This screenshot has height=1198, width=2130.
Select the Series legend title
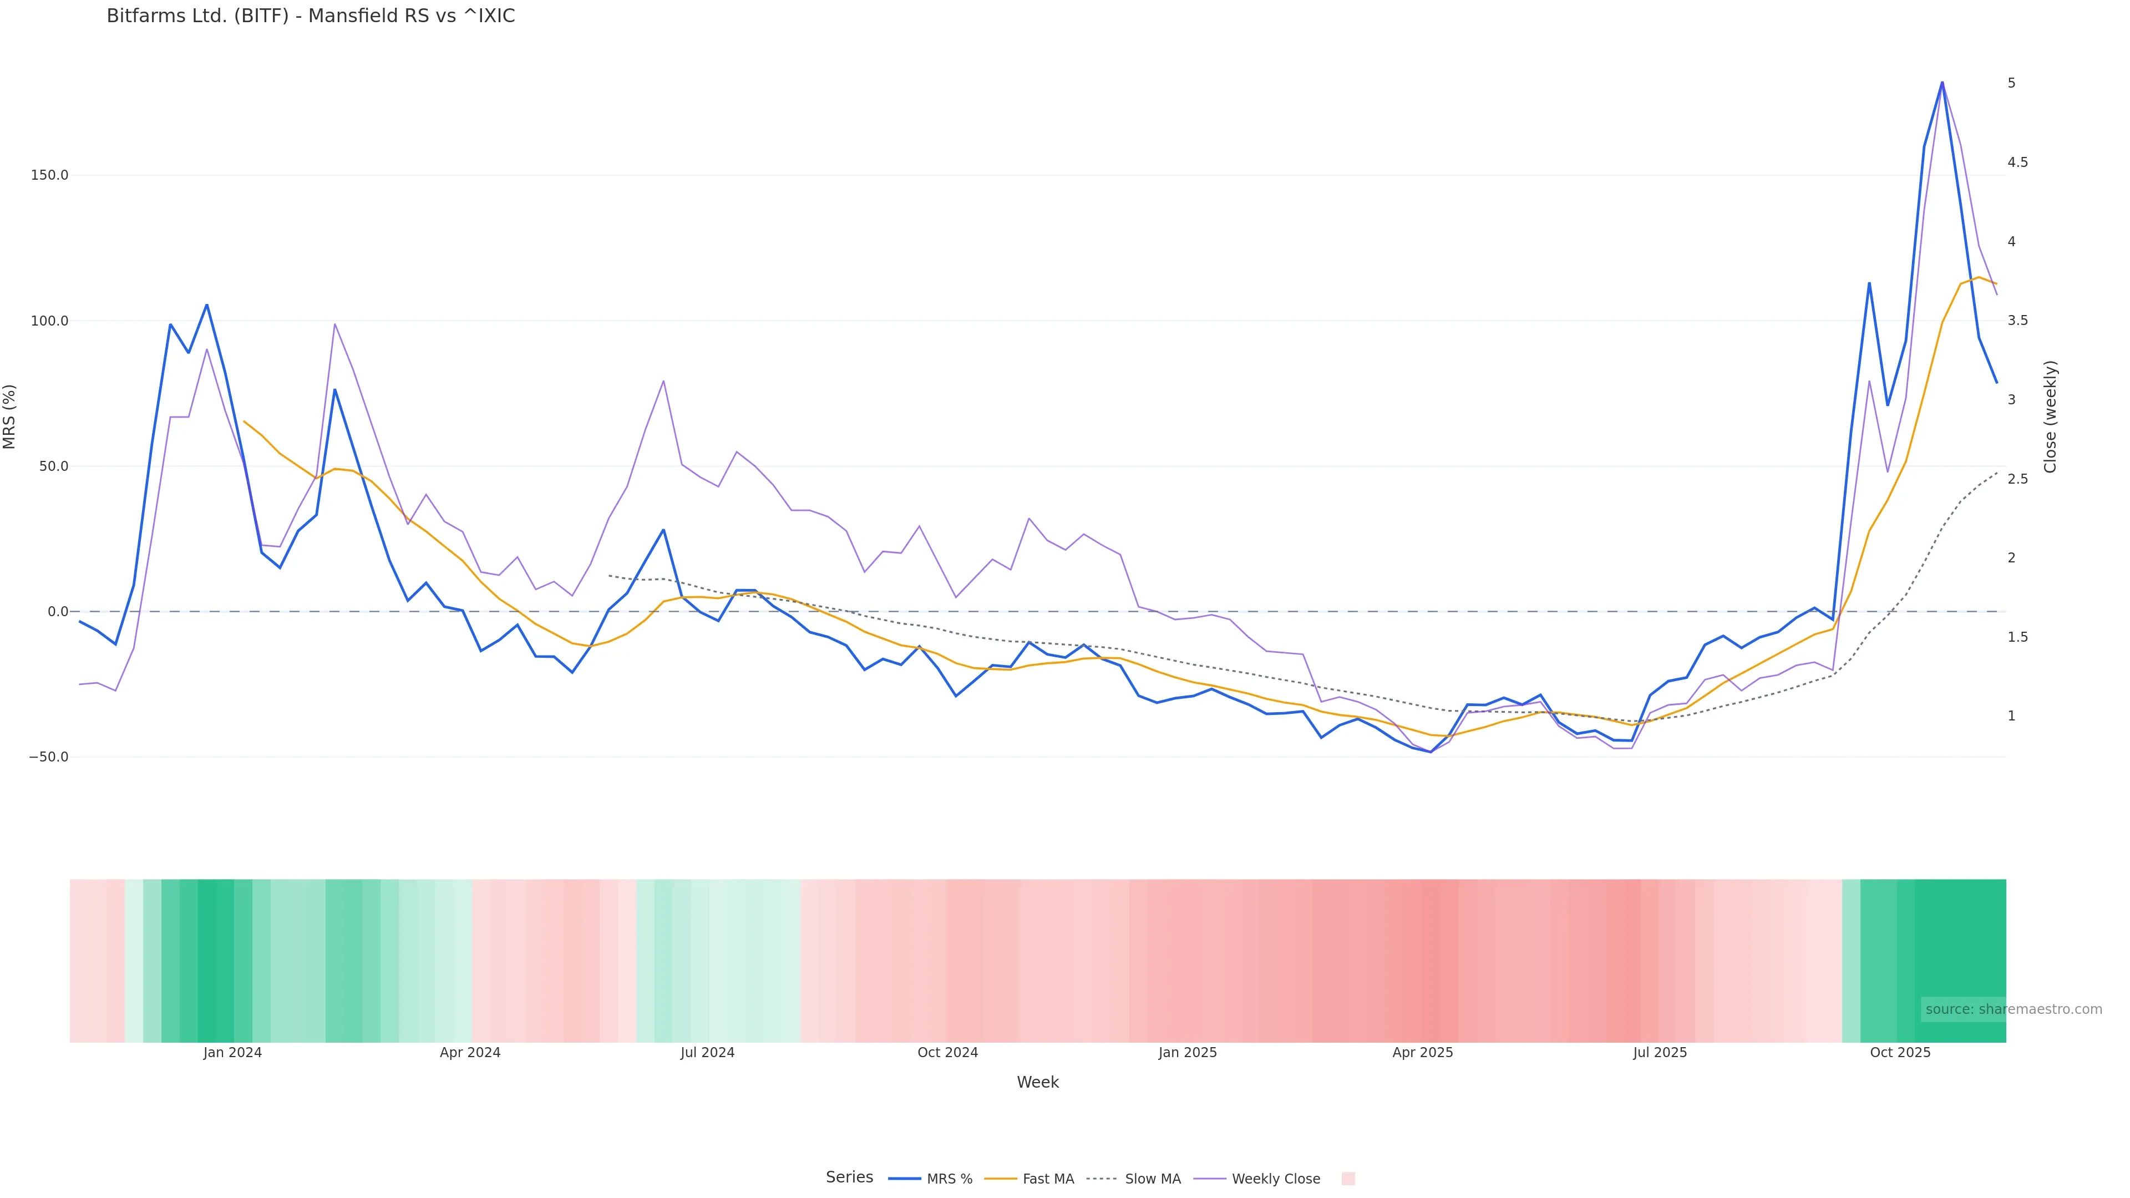click(x=849, y=1177)
